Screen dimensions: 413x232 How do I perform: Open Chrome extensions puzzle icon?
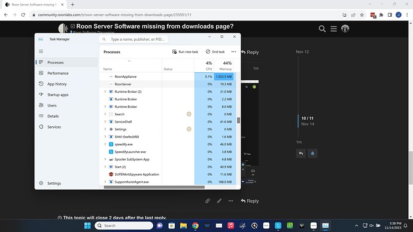click(381, 15)
